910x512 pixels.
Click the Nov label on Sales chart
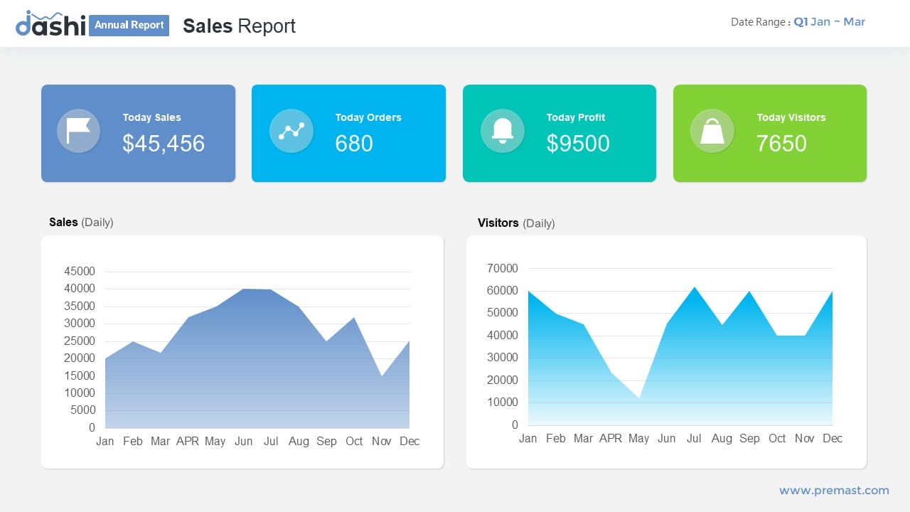(x=382, y=441)
